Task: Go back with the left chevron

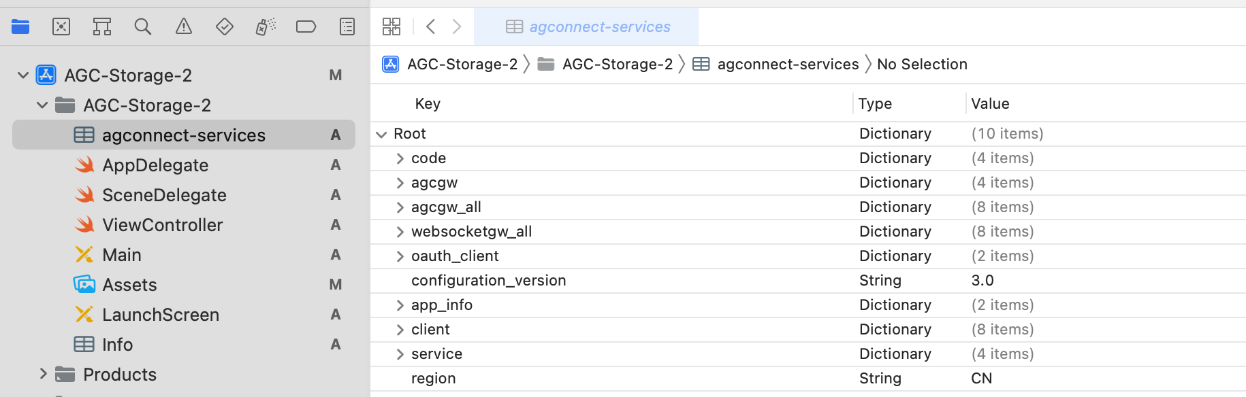Action: coord(430,27)
